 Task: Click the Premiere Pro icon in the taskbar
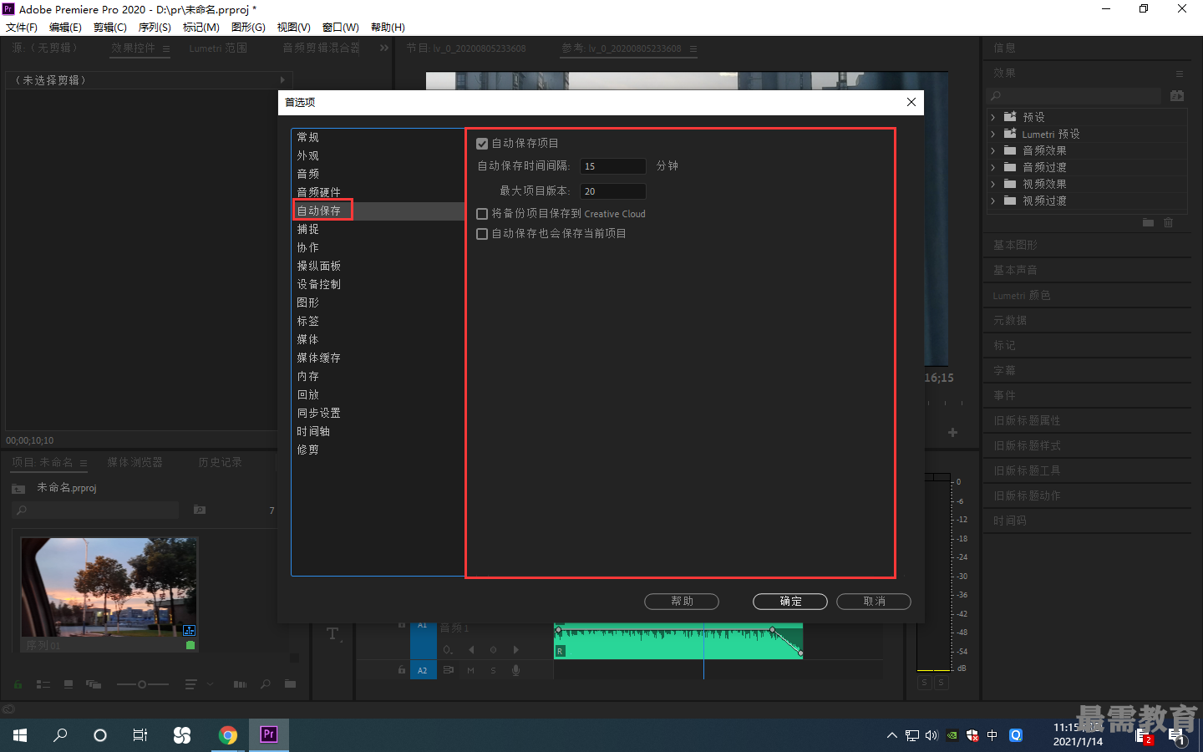(269, 734)
